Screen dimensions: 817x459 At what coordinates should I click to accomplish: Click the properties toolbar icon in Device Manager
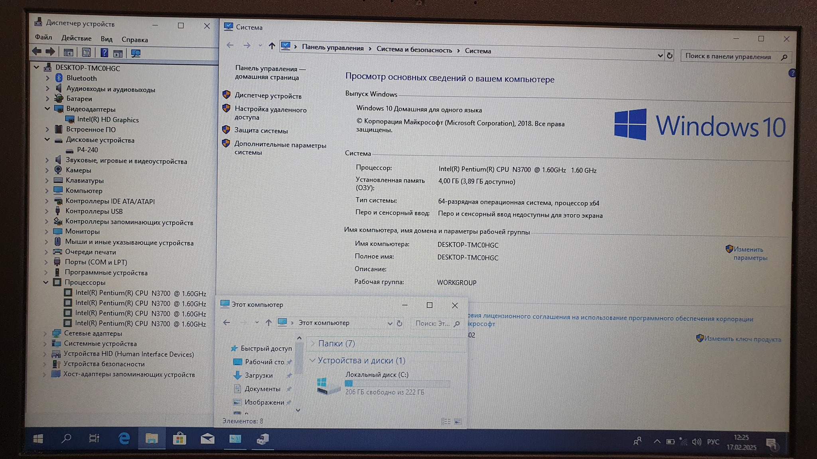(x=86, y=52)
